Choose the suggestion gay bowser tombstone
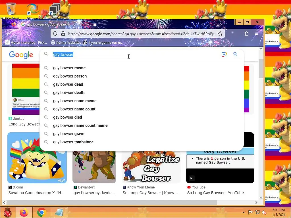Screen dimensions: 291x218 (x=142, y=142)
